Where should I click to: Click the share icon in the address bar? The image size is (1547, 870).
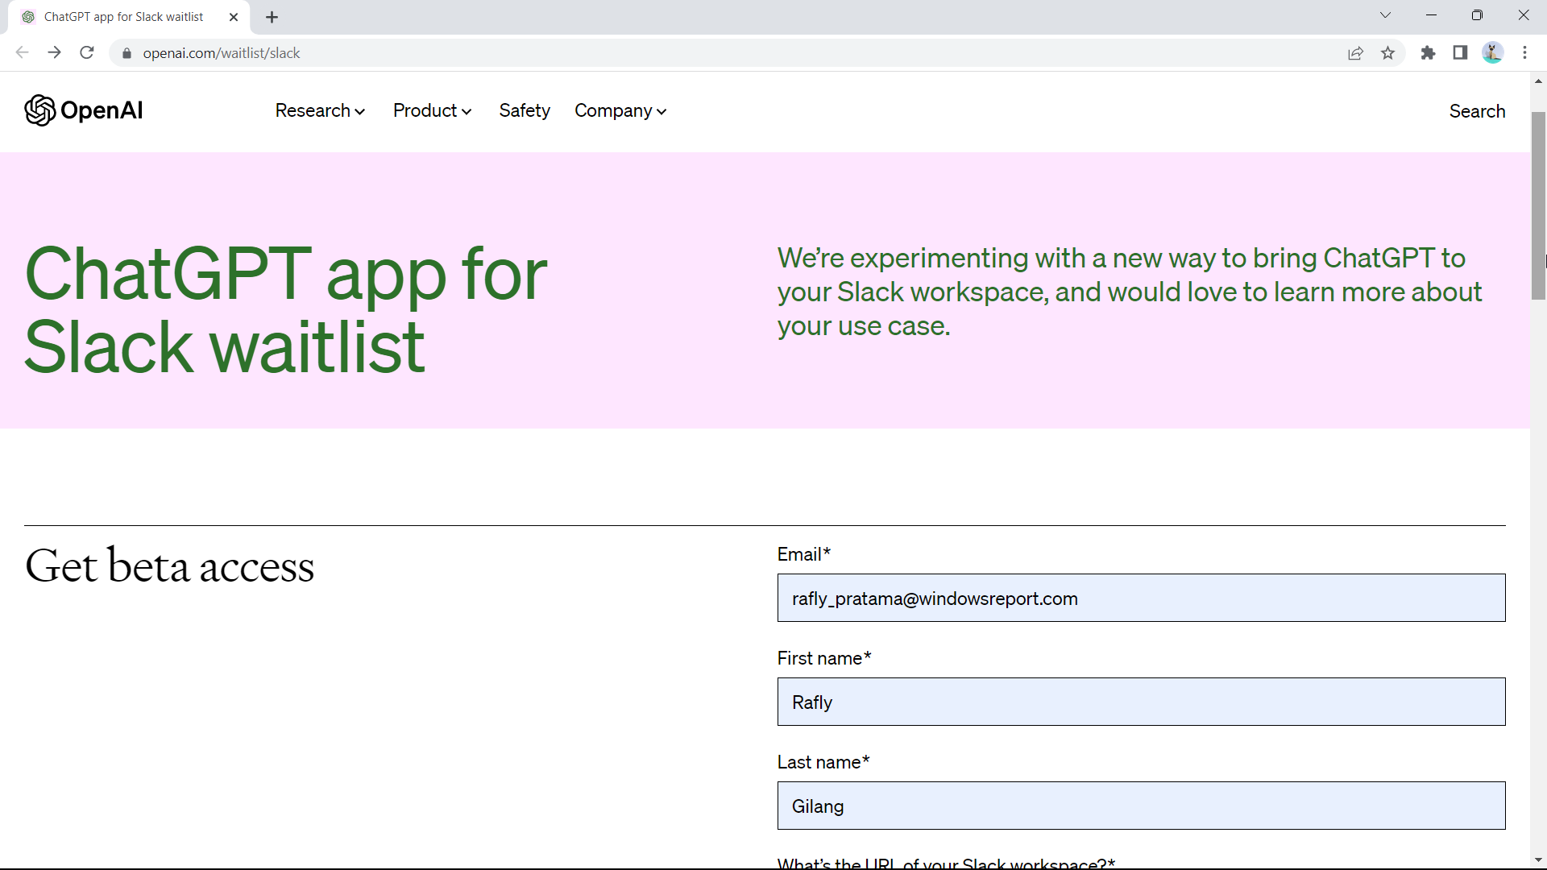[x=1355, y=52]
